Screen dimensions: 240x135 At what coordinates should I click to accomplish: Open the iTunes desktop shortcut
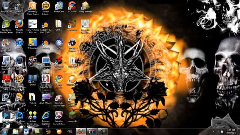pyautogui.click(x=19, y=43)
